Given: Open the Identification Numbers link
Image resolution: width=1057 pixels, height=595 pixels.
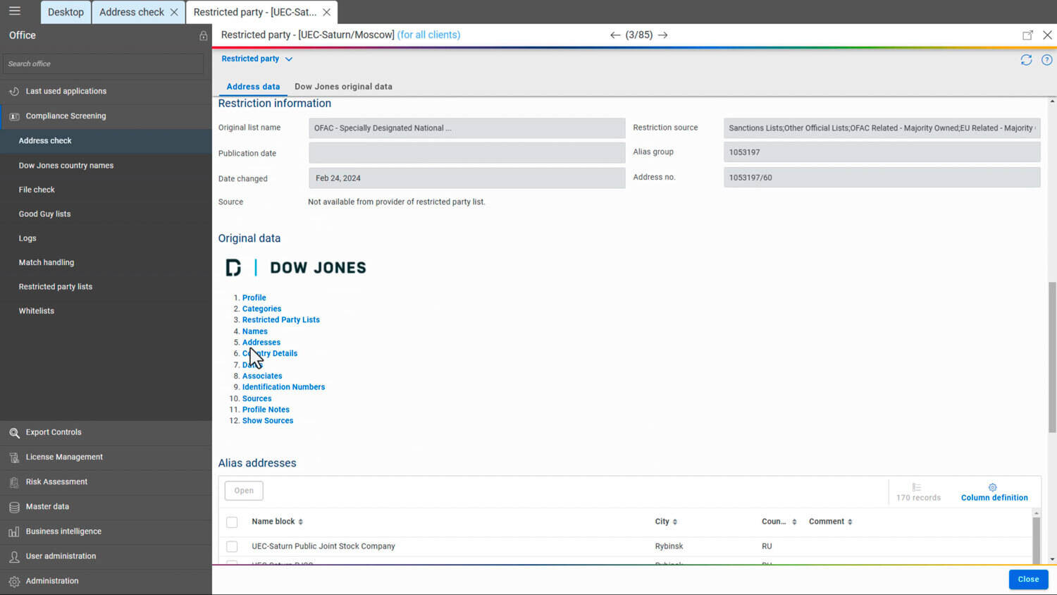Looking at the screenshot, I should (283, 387).
